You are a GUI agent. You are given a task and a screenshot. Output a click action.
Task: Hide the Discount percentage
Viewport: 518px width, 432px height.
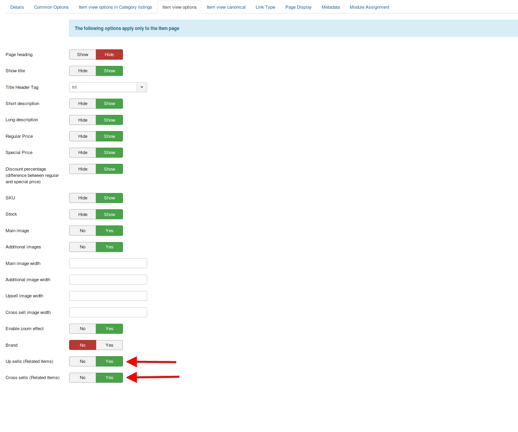(x=83, y=169)
